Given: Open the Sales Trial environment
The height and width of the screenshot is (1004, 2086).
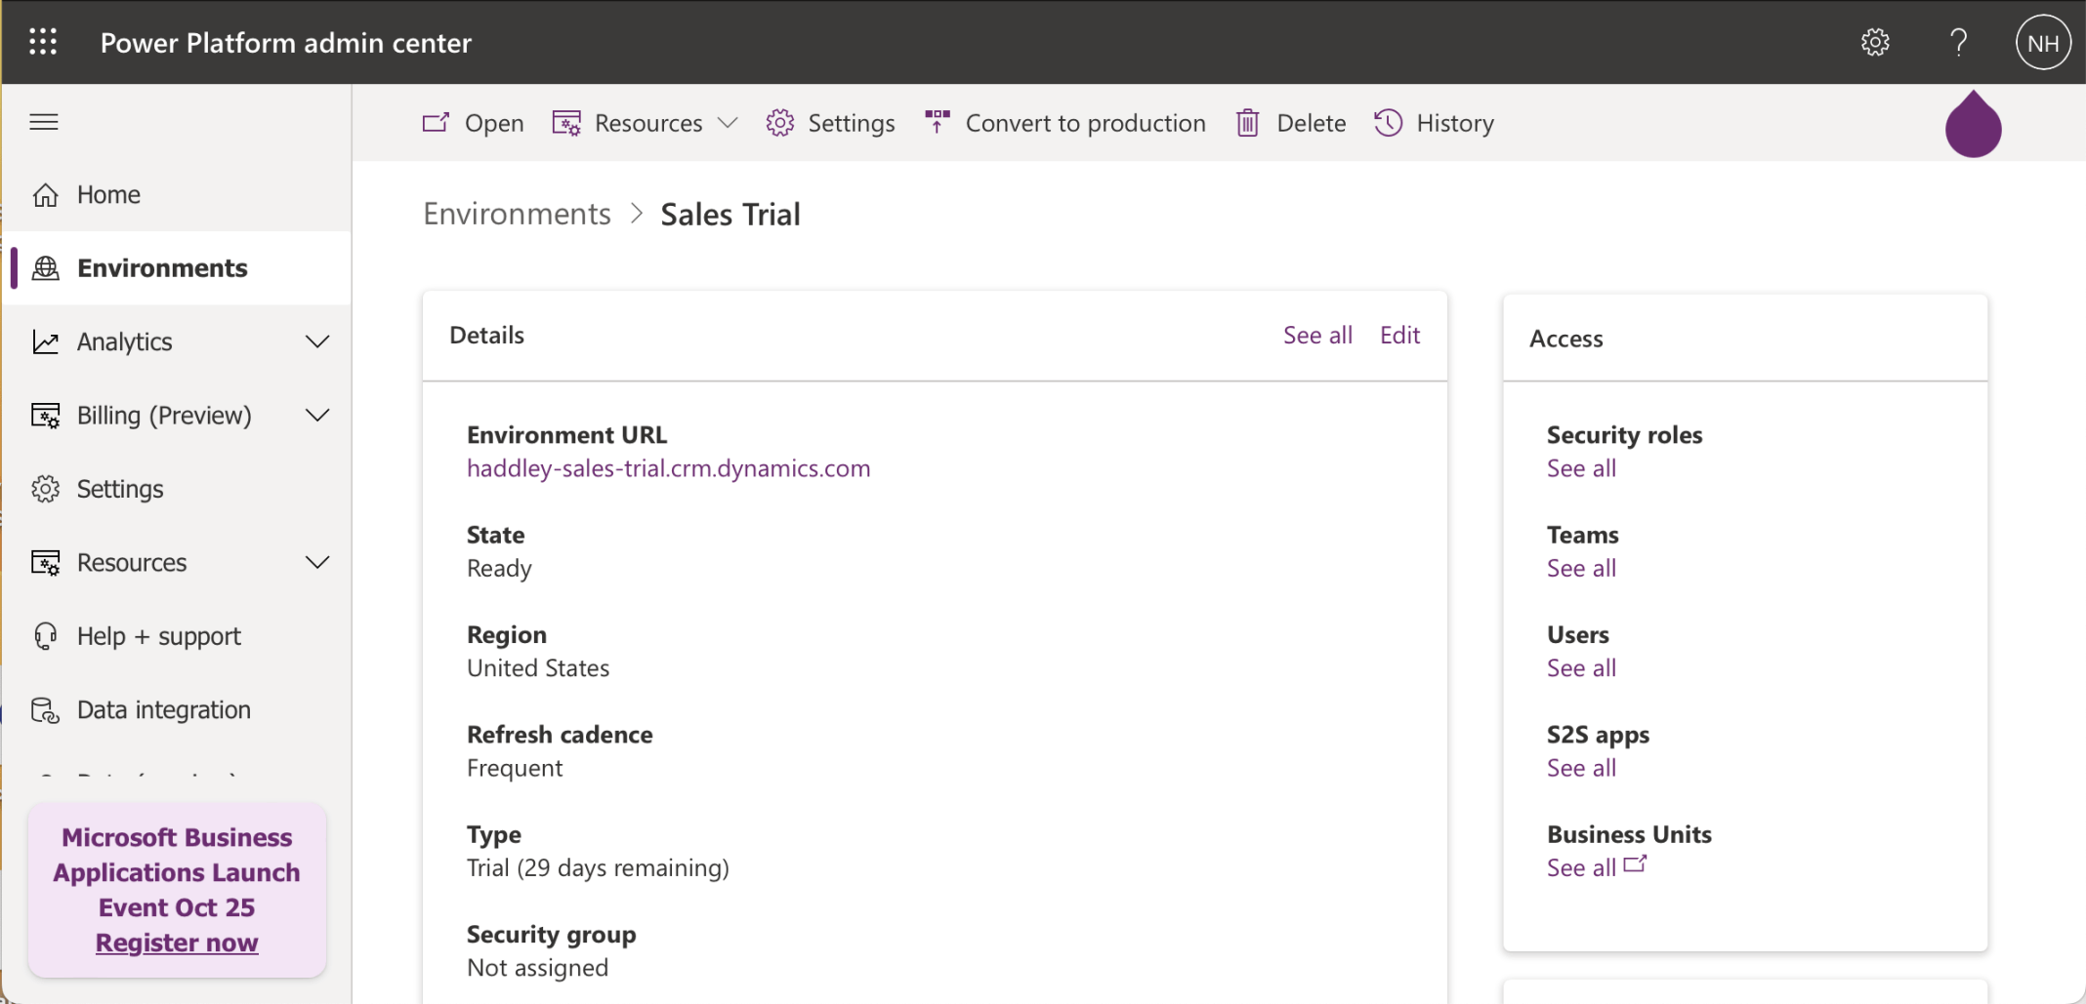Looking at the screenshot, I should point(473,123).
